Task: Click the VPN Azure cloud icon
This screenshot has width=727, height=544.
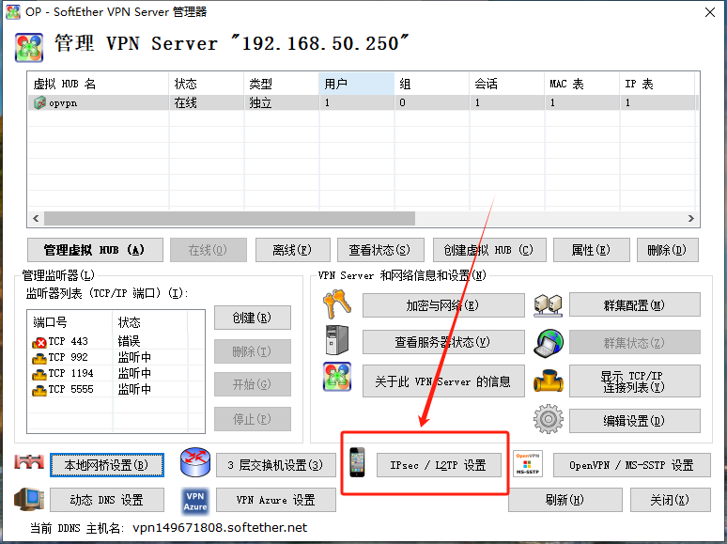Action: coord(195,500)
